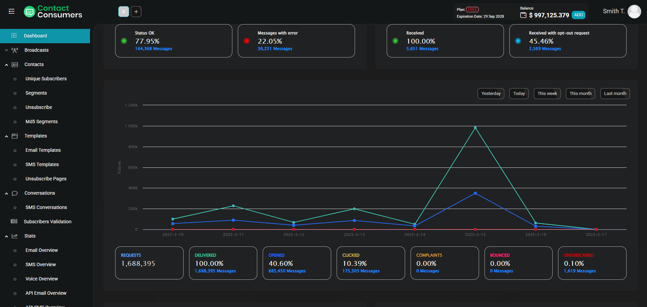Click the BOUNCED 0.00% value

pos(500,263)
